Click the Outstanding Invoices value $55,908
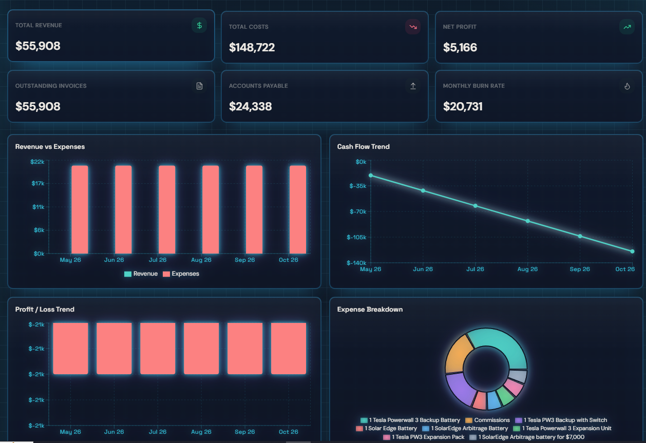 click(38, 107)
